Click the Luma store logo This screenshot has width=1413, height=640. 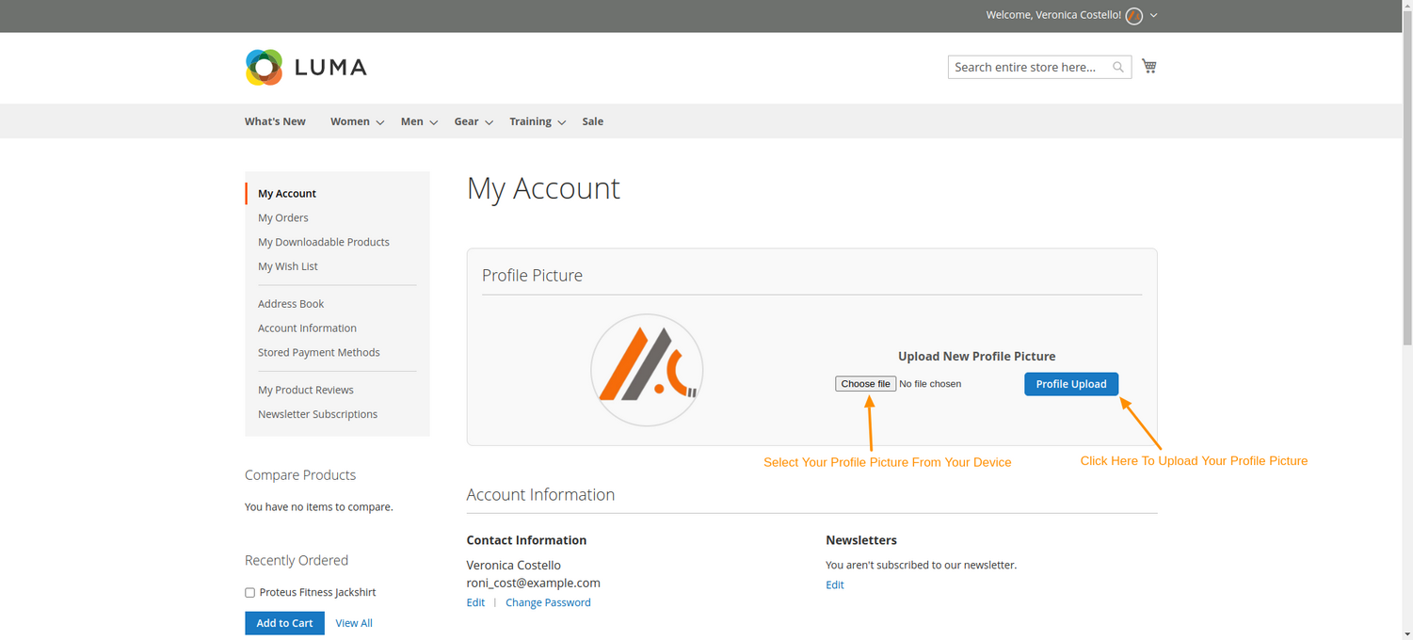[x=305, y=67]
